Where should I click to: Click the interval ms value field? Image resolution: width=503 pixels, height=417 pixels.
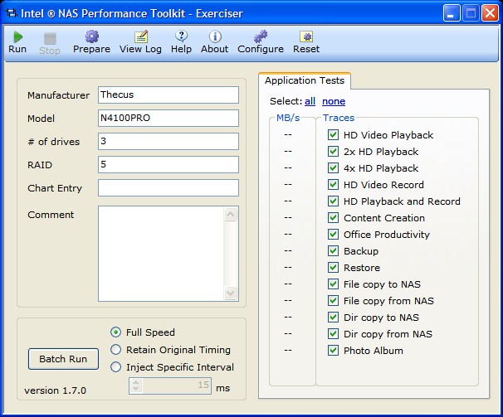(x=177, y=385)
